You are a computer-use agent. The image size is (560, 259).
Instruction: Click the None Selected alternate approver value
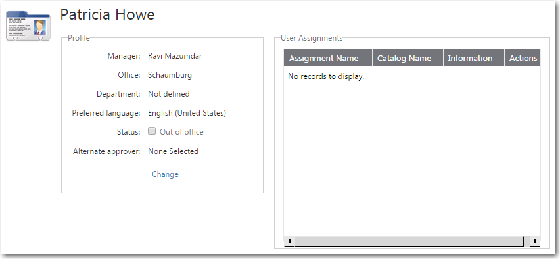point(174,151)
